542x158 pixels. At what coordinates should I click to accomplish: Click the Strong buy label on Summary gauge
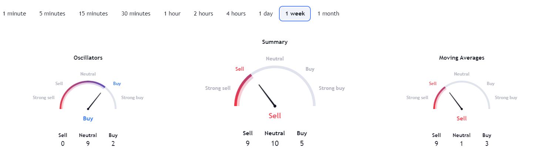pyautogui.click(x=332, y=88)
